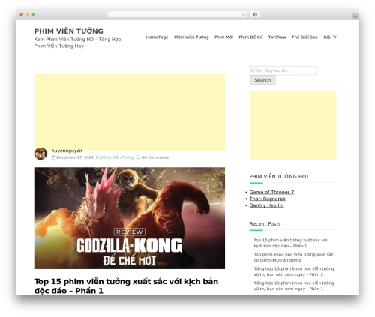The height and width of the screenshot is (317, 375).
Task: Click the PHIM VIỄN TƯỞNG site title
Action: [x=69, y=31]
